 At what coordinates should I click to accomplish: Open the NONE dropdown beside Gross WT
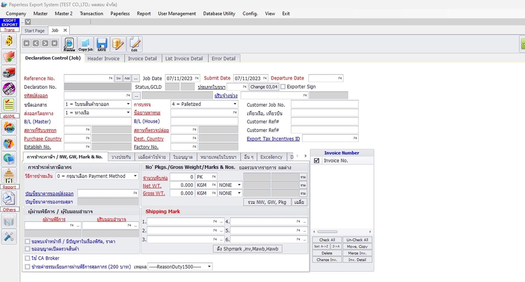tap(239, 193)
